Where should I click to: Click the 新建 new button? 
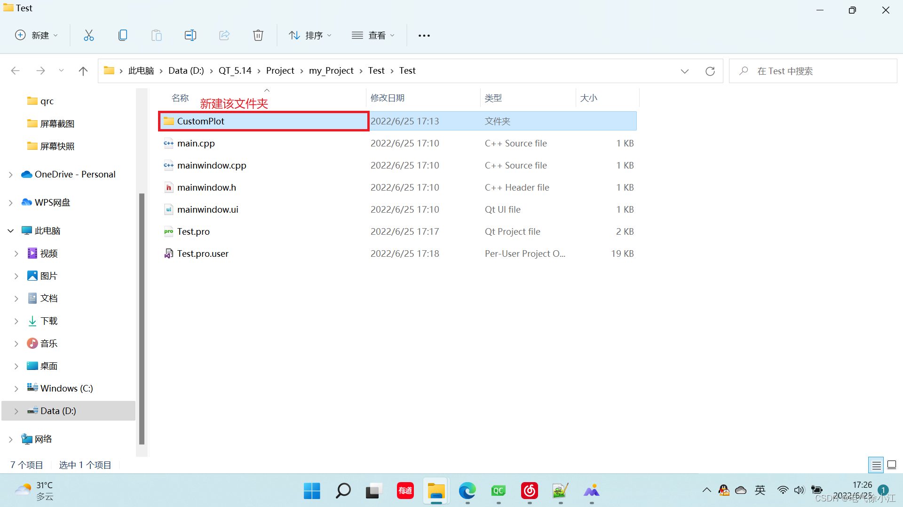click(x=37, y=35)
